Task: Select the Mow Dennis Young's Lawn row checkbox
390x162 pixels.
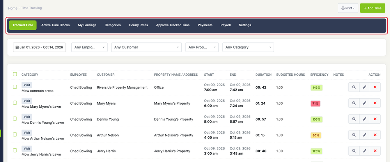Action: [15, 118]
